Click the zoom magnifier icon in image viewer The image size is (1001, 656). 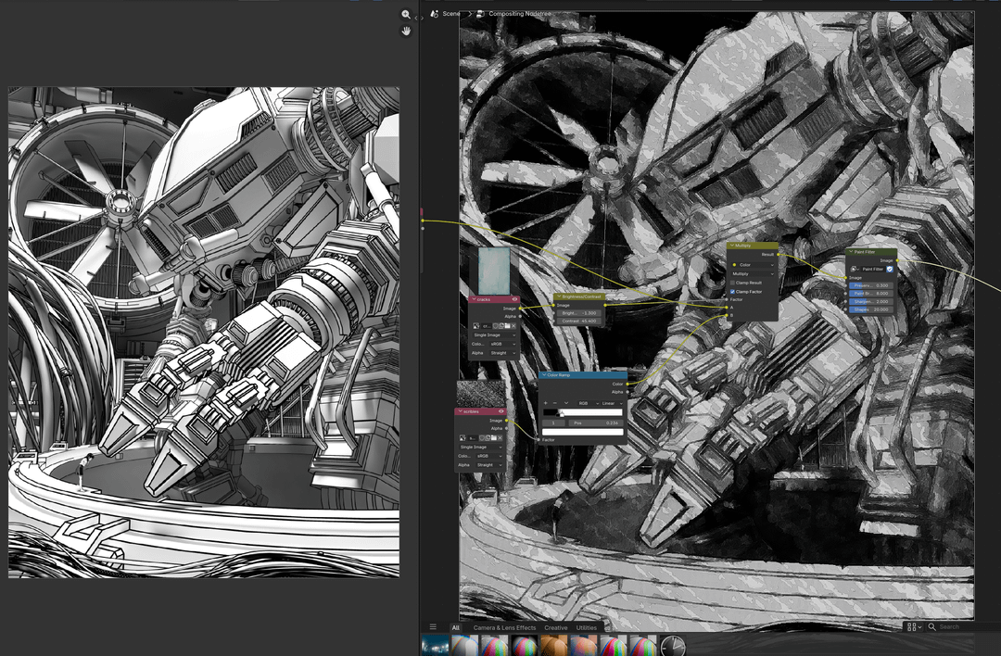(x=406, y=15)
